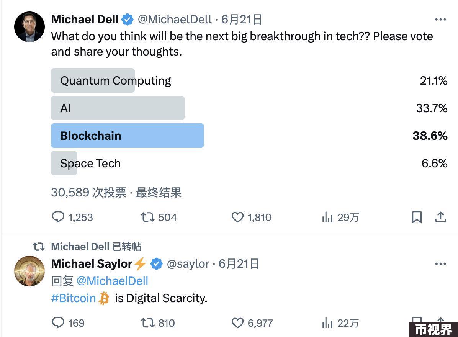Open more options on Dell's tweet

pyautogui.click(x=440, y=20)
